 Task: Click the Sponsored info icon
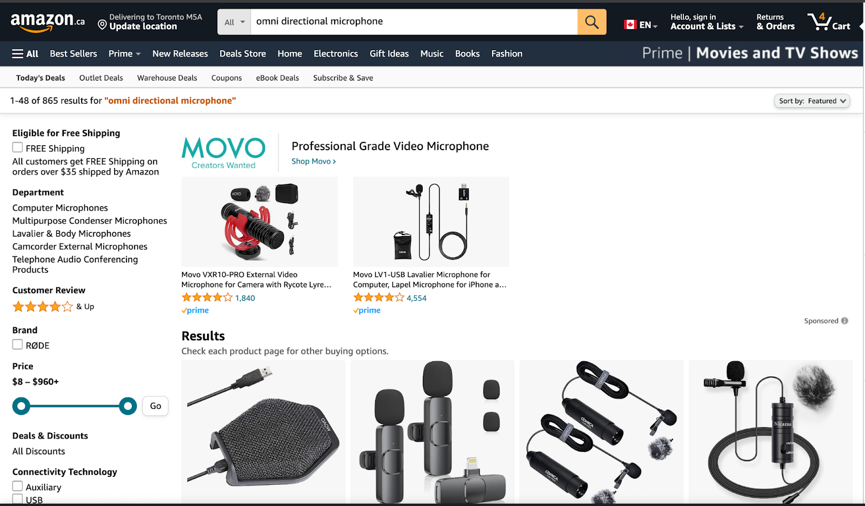click(x=844, y=321)
